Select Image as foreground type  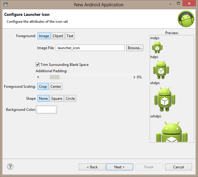(x=44, y=36)
